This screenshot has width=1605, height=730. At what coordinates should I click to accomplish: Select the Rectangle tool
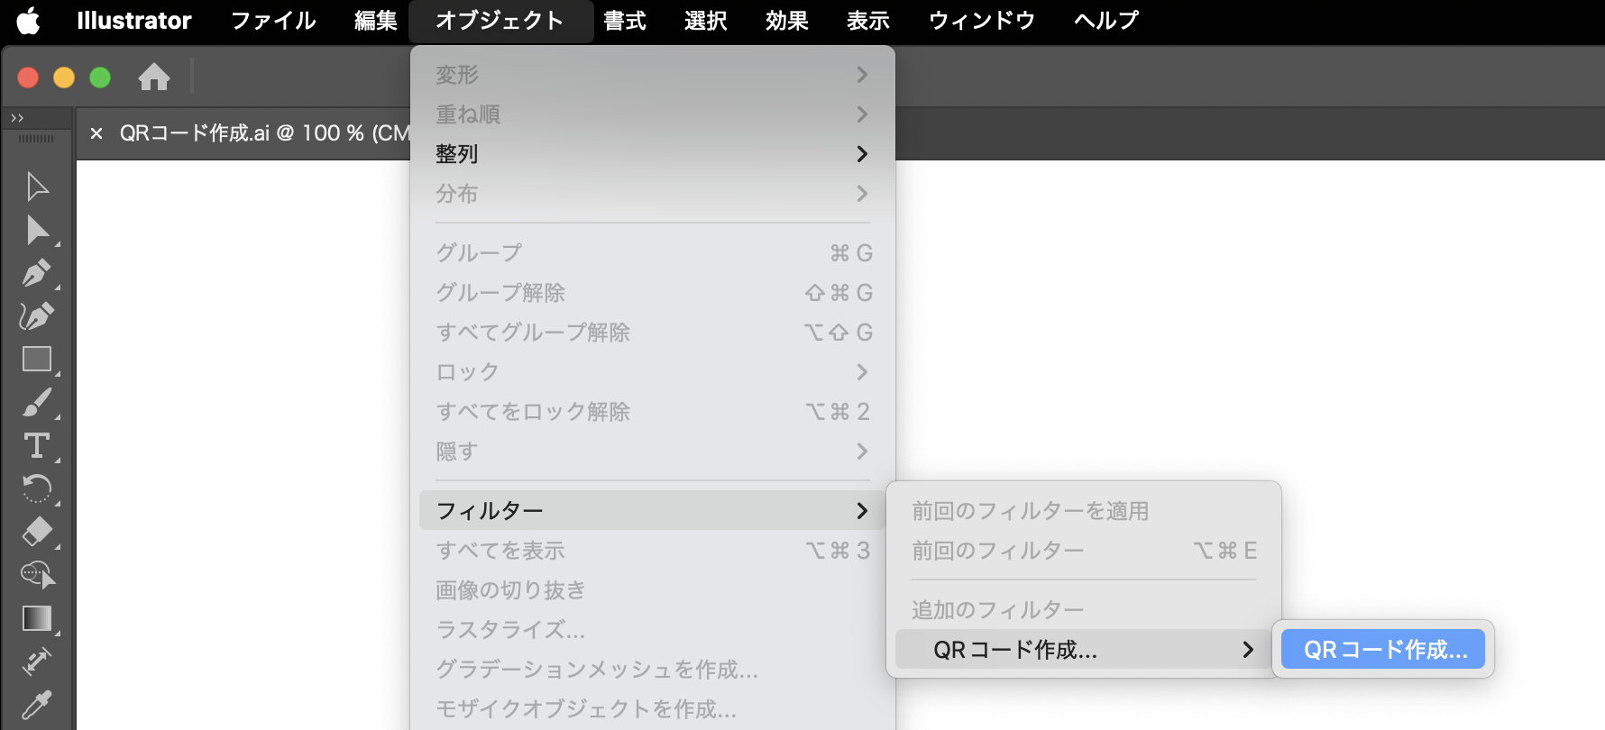(x=37, y=360)
